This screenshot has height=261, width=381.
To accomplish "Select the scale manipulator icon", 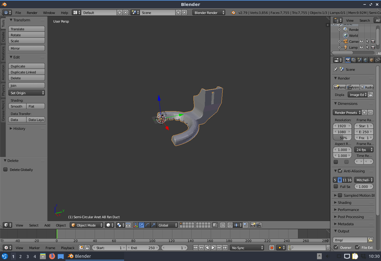I will (153, 225).
